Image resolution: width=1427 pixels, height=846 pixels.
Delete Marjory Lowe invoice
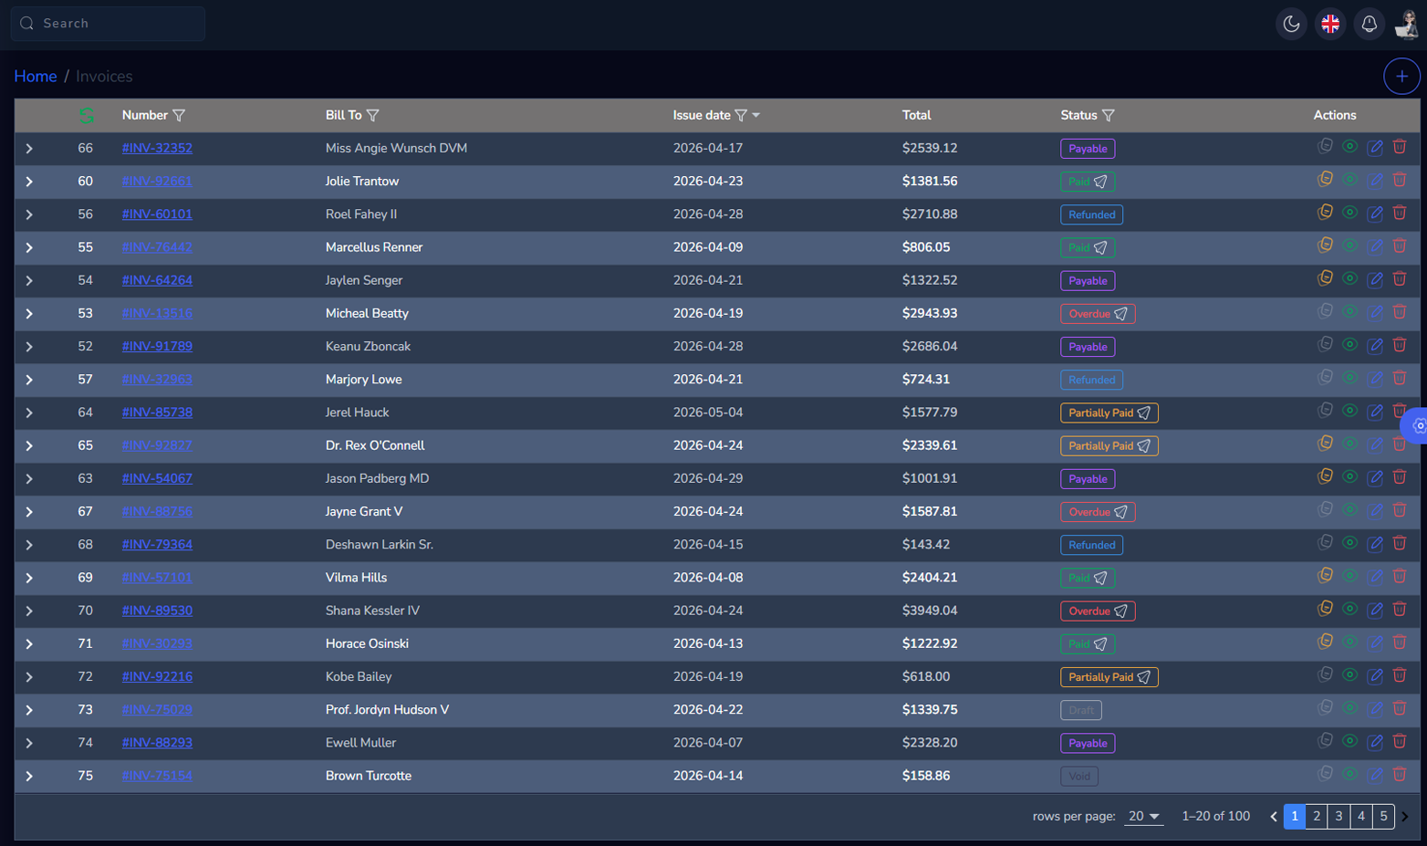click(1400, 378)
